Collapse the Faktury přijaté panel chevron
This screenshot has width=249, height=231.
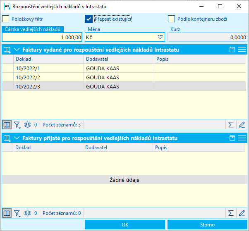(17, 138)
